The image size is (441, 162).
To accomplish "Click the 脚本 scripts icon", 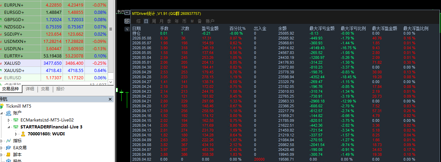I will 8,154.
